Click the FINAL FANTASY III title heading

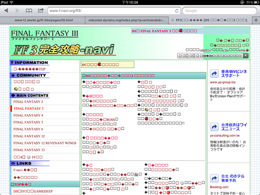44,33
